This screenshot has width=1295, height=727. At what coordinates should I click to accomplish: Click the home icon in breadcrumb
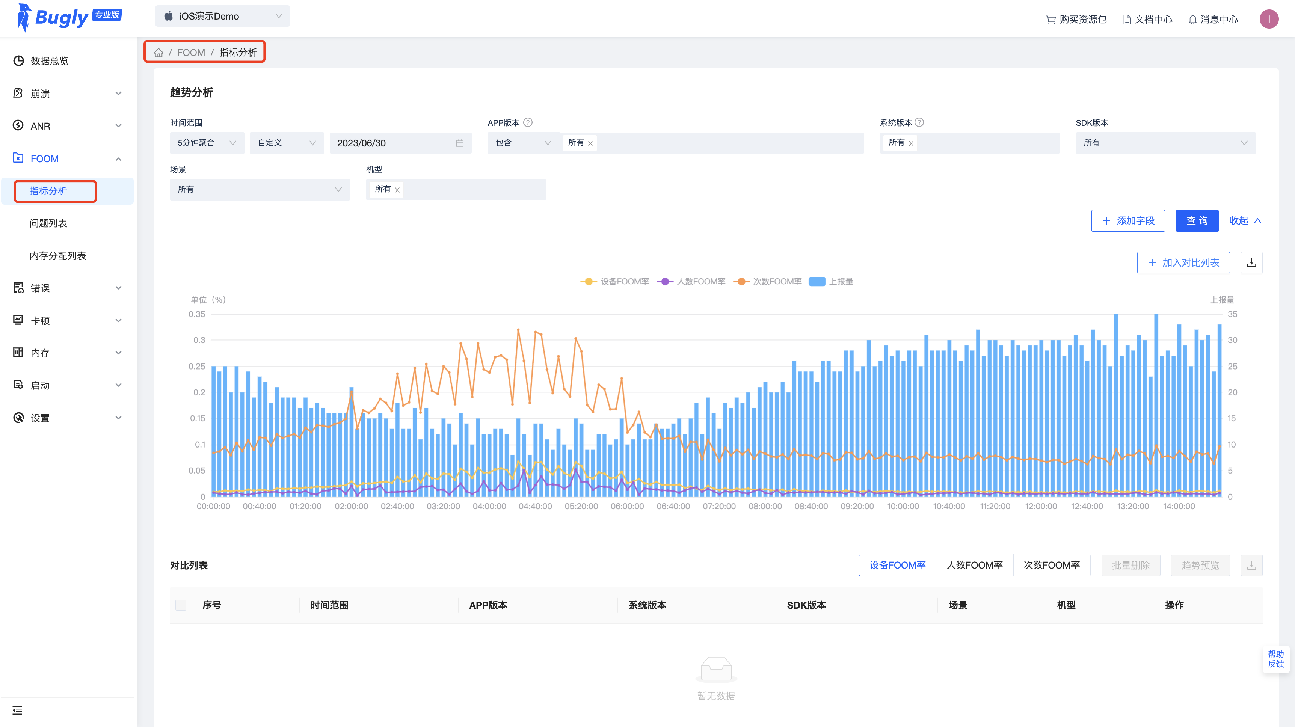tap(158, 53)
